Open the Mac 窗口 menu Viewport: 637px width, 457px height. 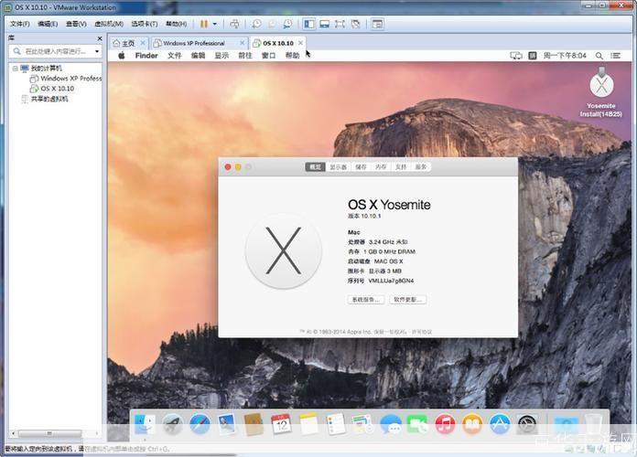[x=268, y=56]
